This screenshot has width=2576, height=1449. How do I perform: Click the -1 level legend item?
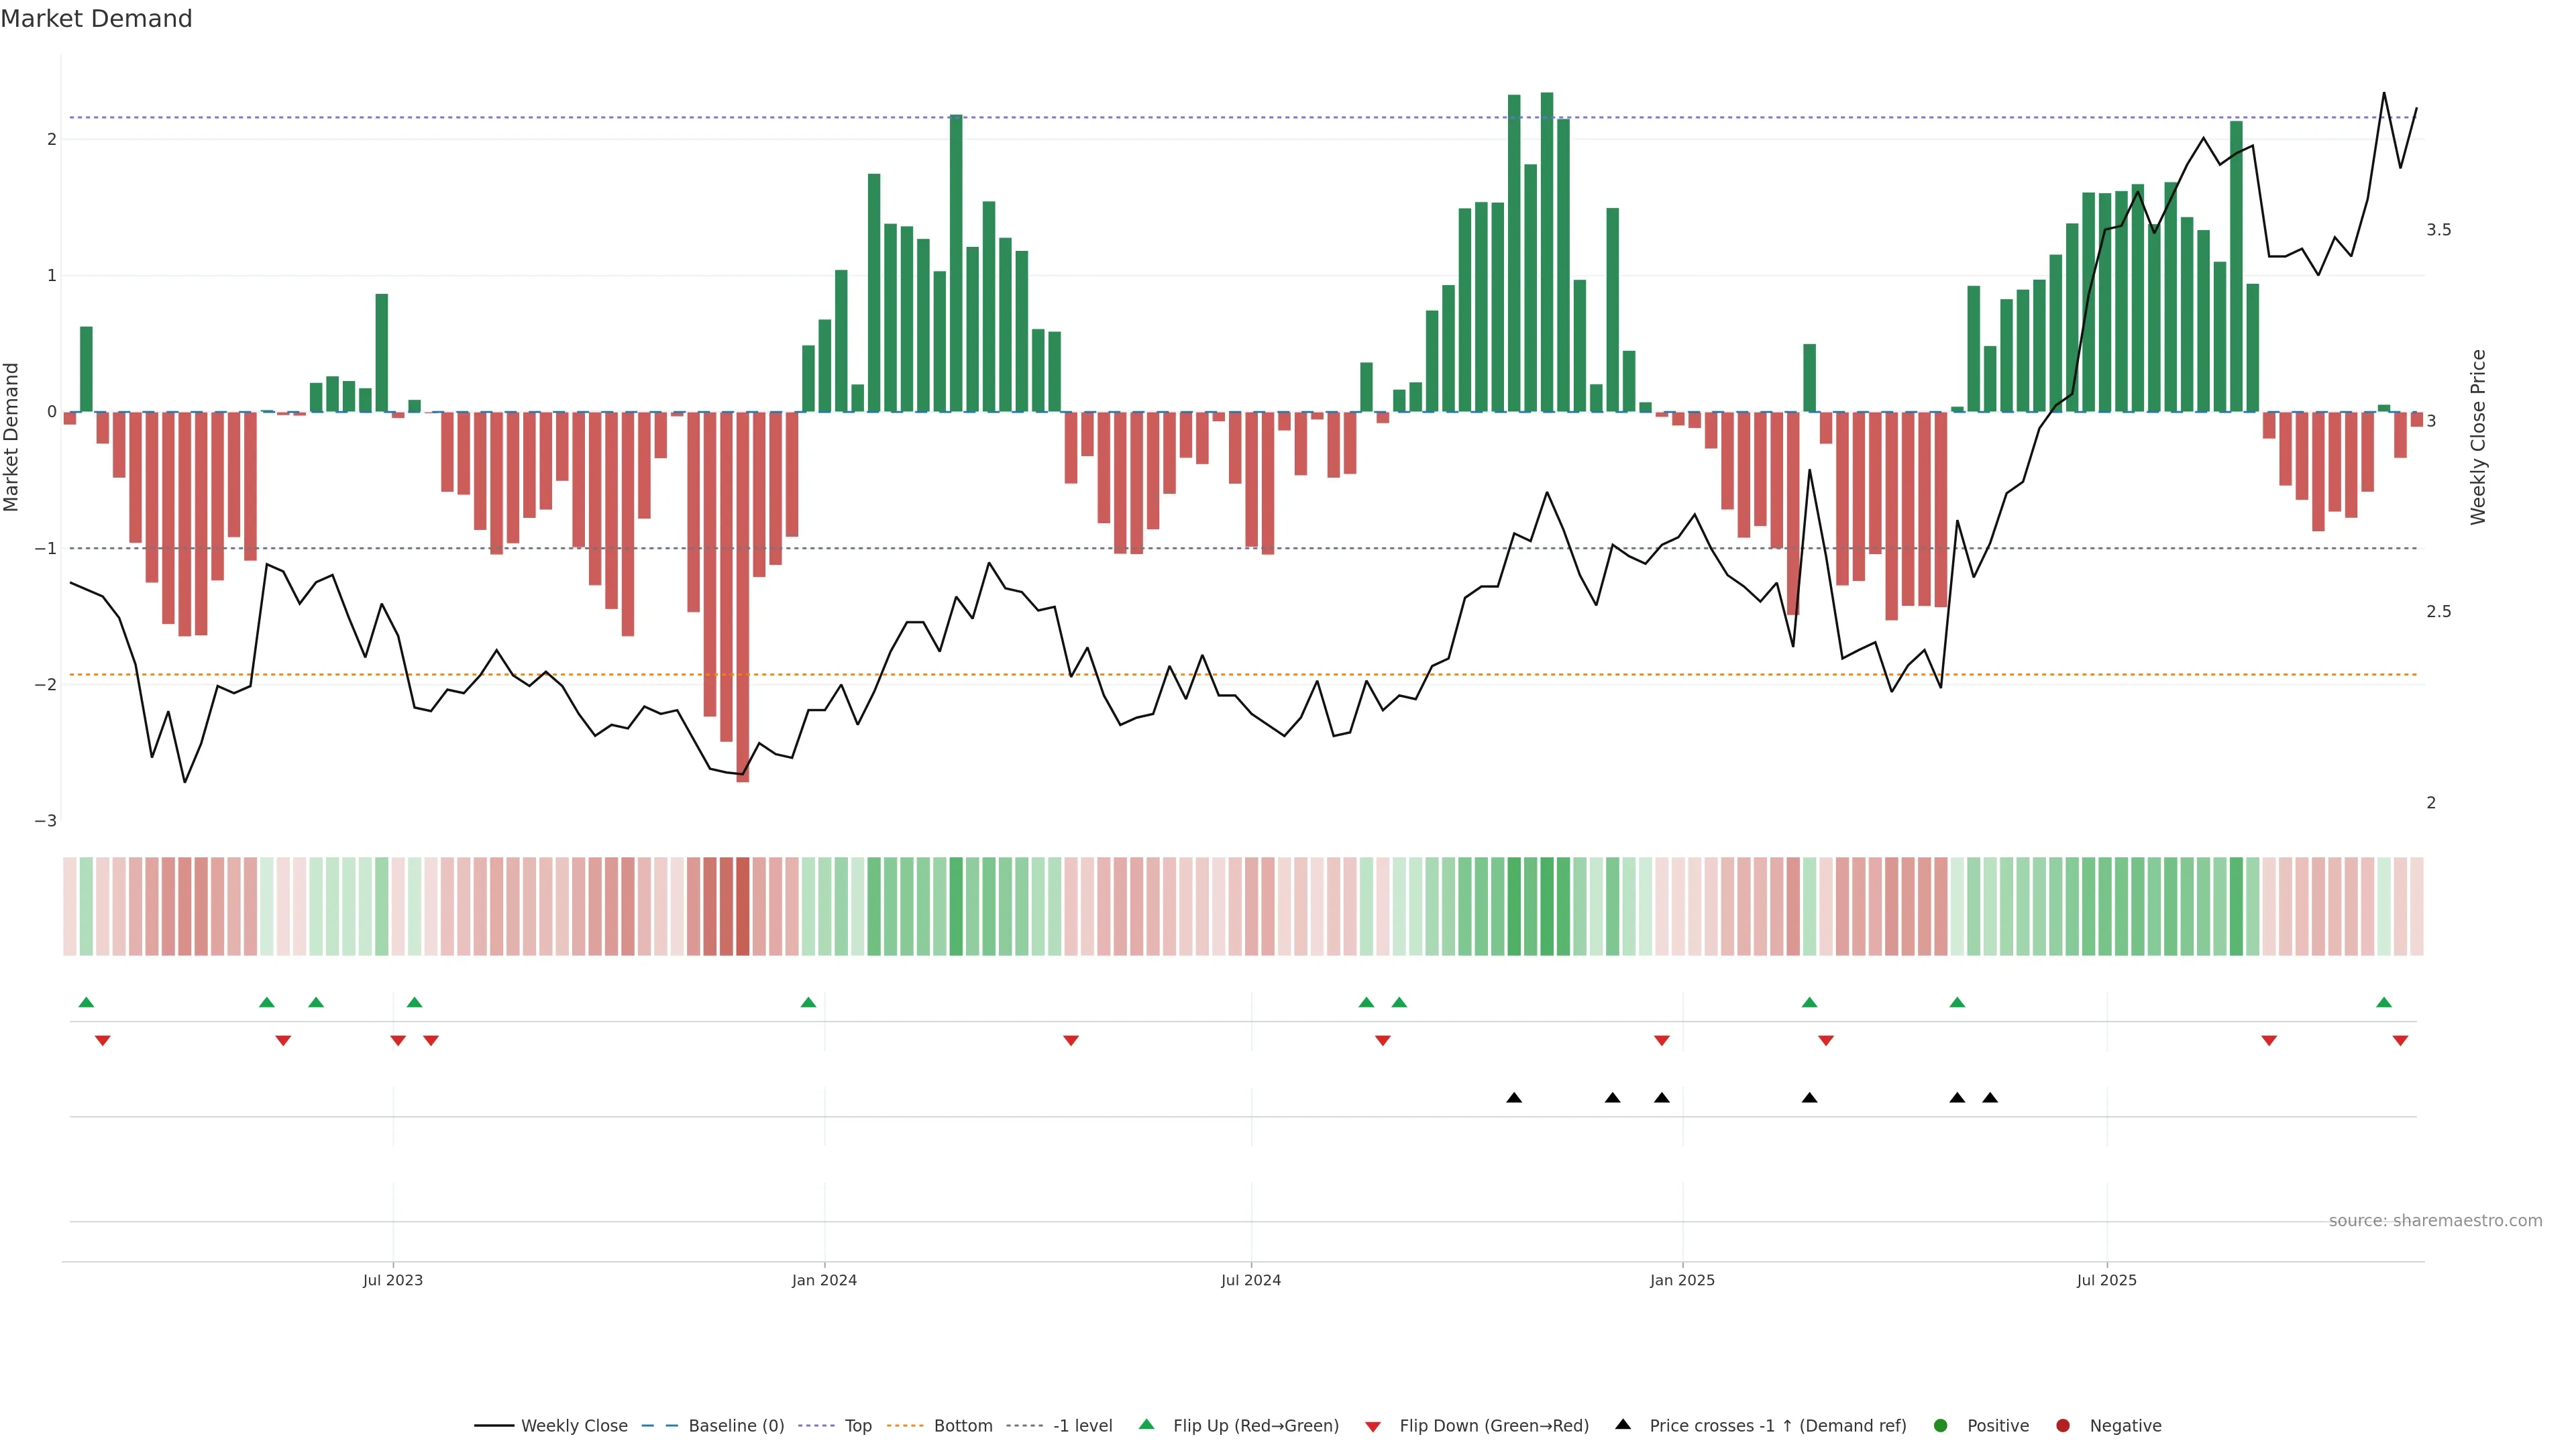click(x=1082, y=1426)
